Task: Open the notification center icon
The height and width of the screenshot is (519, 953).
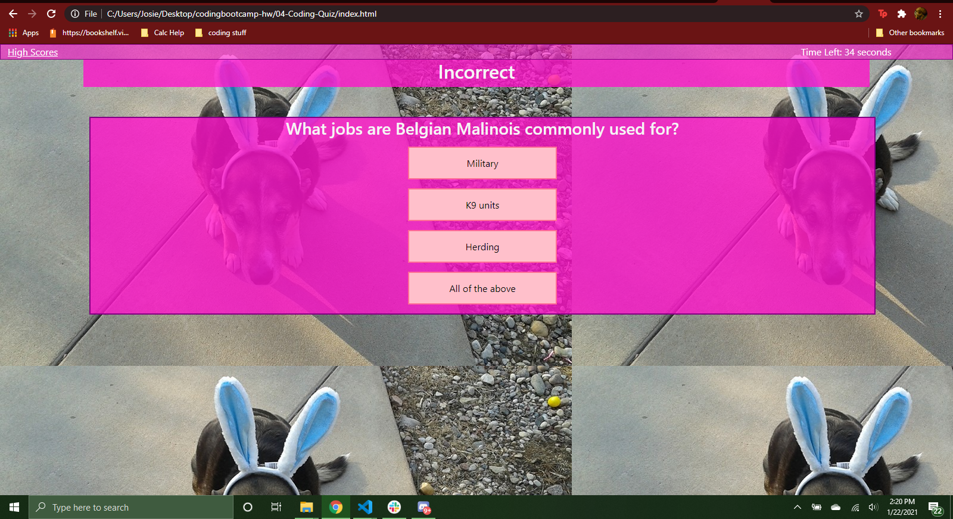Action: coord(934,507)
